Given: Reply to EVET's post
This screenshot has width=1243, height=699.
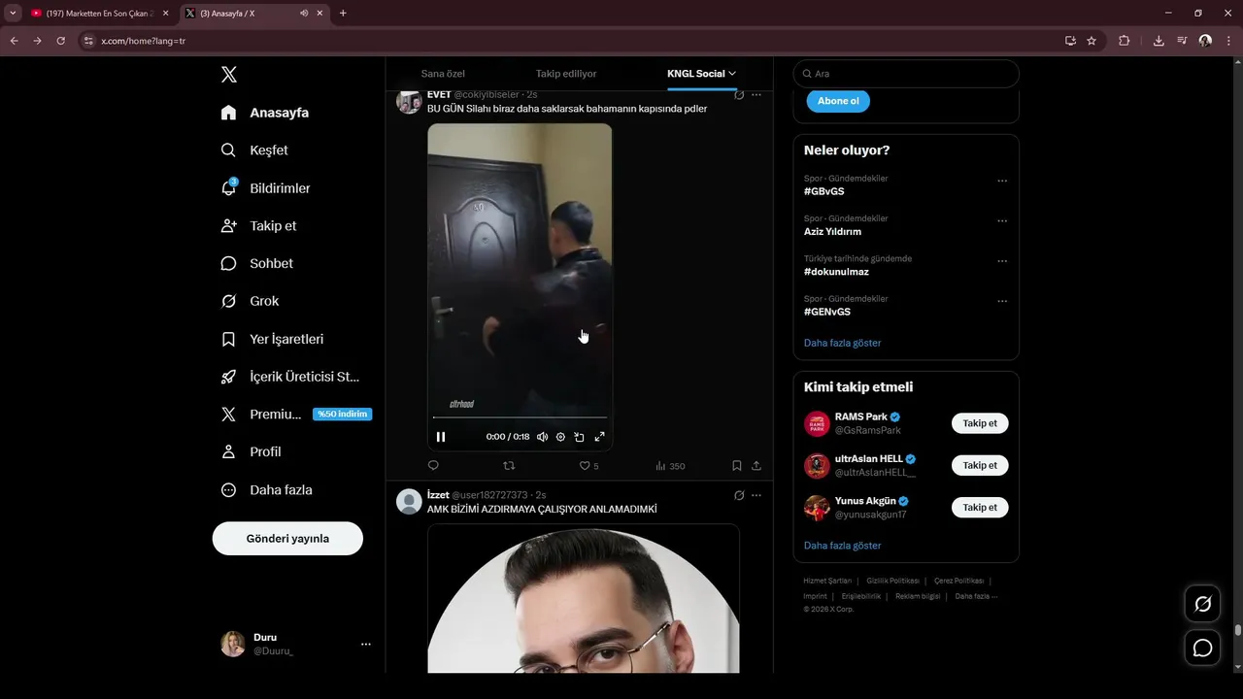Looking at the screenshot, I should click(x=433, y=466).
